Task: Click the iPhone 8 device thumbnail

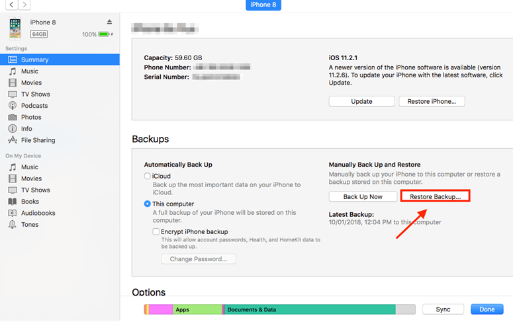Action: (15, 28)
